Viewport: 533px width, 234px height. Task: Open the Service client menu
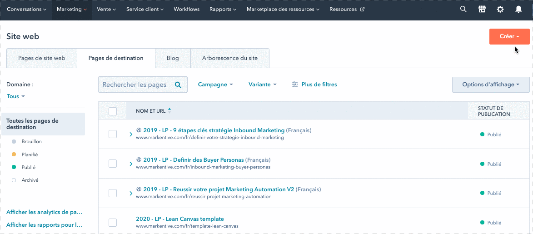point(145,10)
